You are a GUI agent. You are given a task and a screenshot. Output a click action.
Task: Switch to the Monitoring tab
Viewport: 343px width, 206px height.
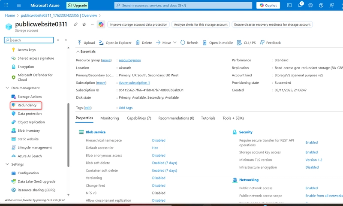click(109, 118)
